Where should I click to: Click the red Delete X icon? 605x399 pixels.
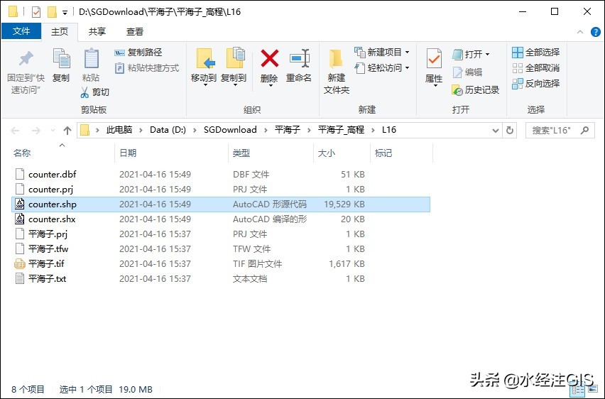coord(269,58)
